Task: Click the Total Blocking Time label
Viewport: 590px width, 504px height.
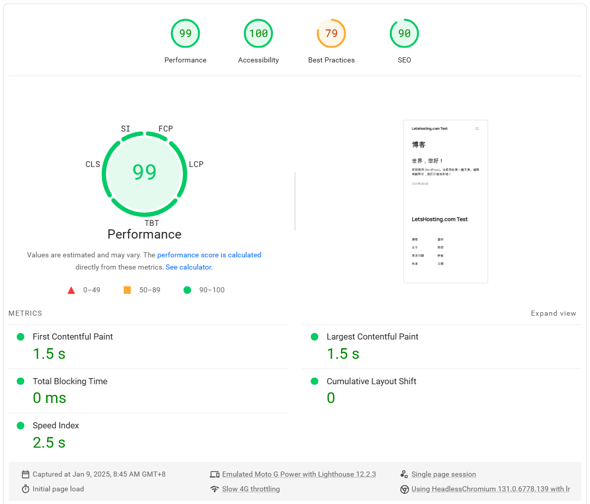Action: click(x=70, y=381)
